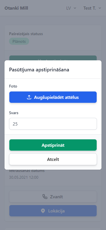Focus the Svars weight input field
The image size is (106, 230).
click(53, 124)
